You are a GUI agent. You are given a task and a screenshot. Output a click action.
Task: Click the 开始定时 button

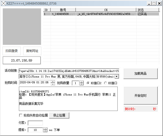tap(141, 95)
